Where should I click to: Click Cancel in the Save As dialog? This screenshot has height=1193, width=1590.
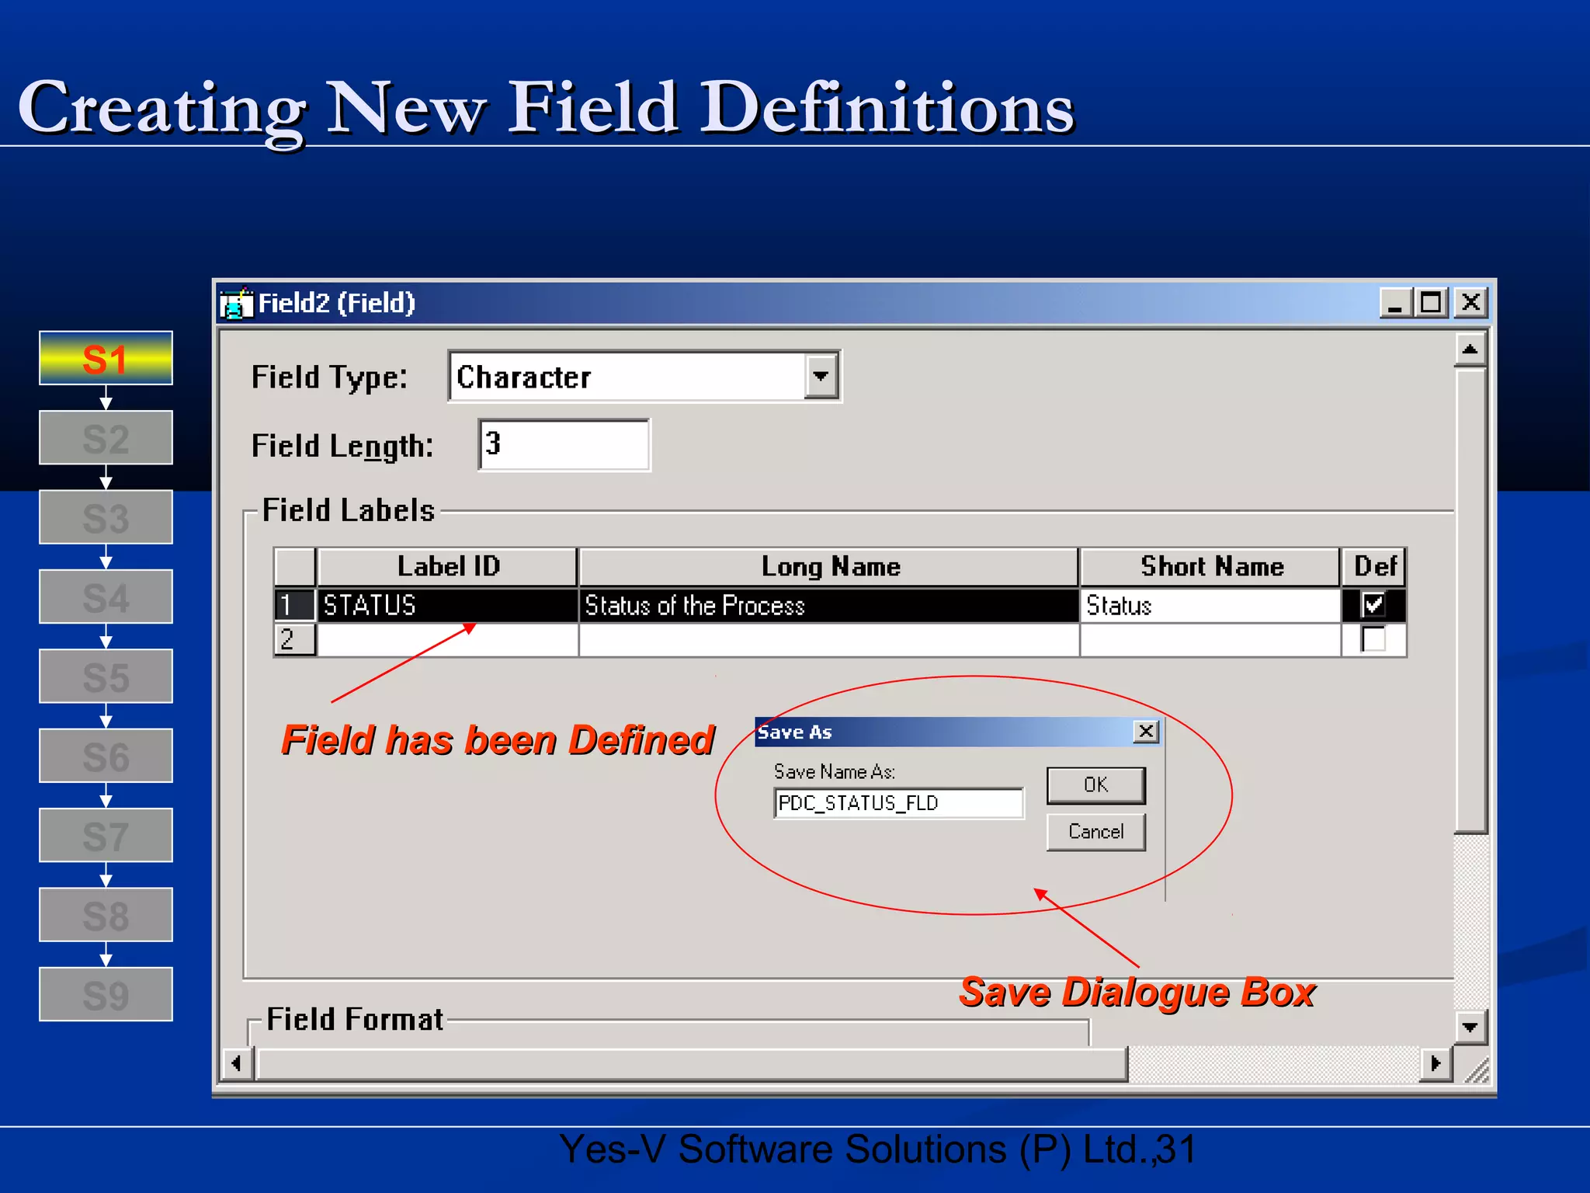pos(1095,832)
